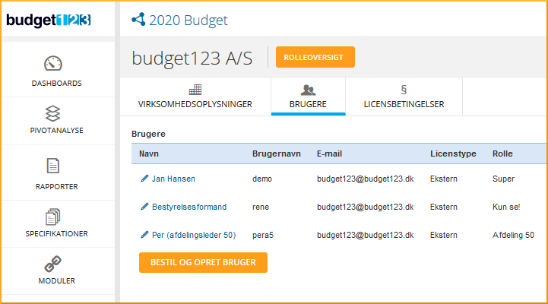Click the share icon beside 2020 Budget
The width and height of the screenshot is (548, 304).
tap(138, 20)
